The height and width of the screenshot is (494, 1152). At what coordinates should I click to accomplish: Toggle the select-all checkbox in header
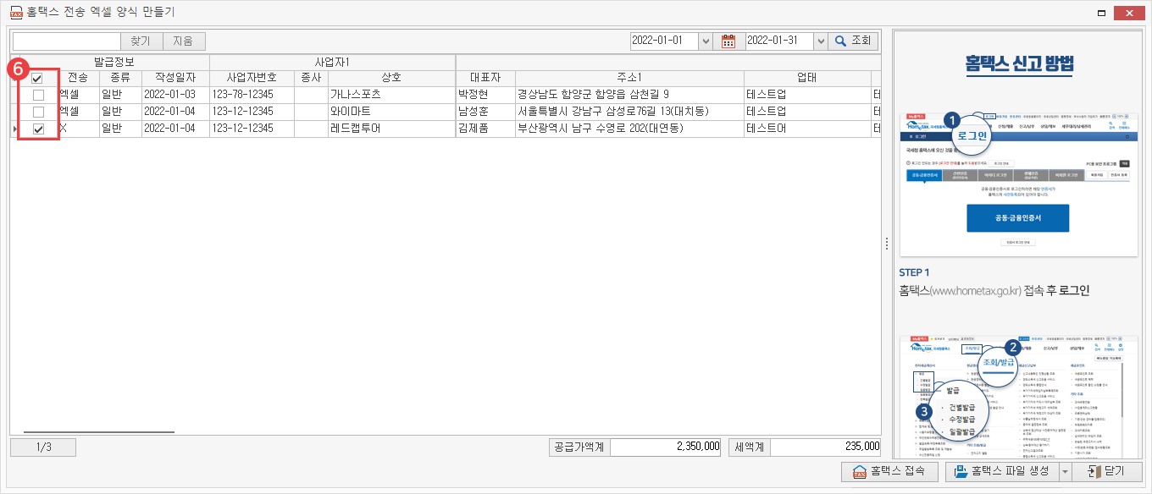coord(38,78)
